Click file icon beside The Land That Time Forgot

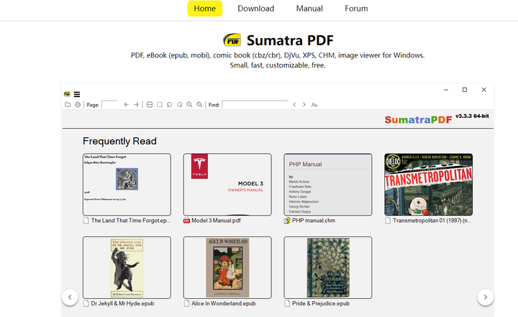pos(86,221)
